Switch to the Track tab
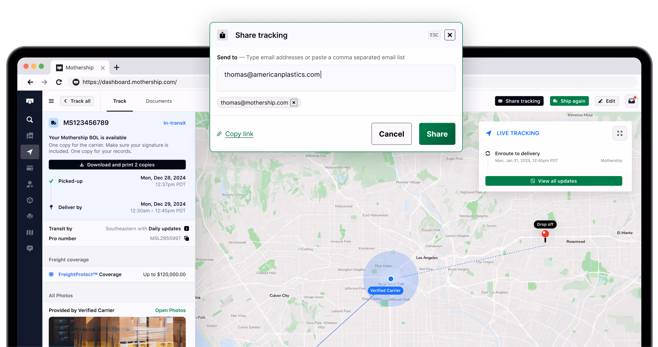 [x=120, y=101]
